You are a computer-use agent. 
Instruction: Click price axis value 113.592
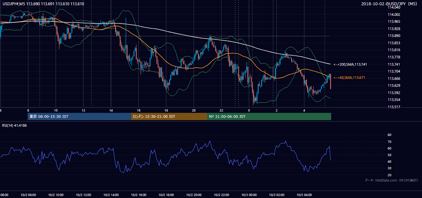point(394,93)
